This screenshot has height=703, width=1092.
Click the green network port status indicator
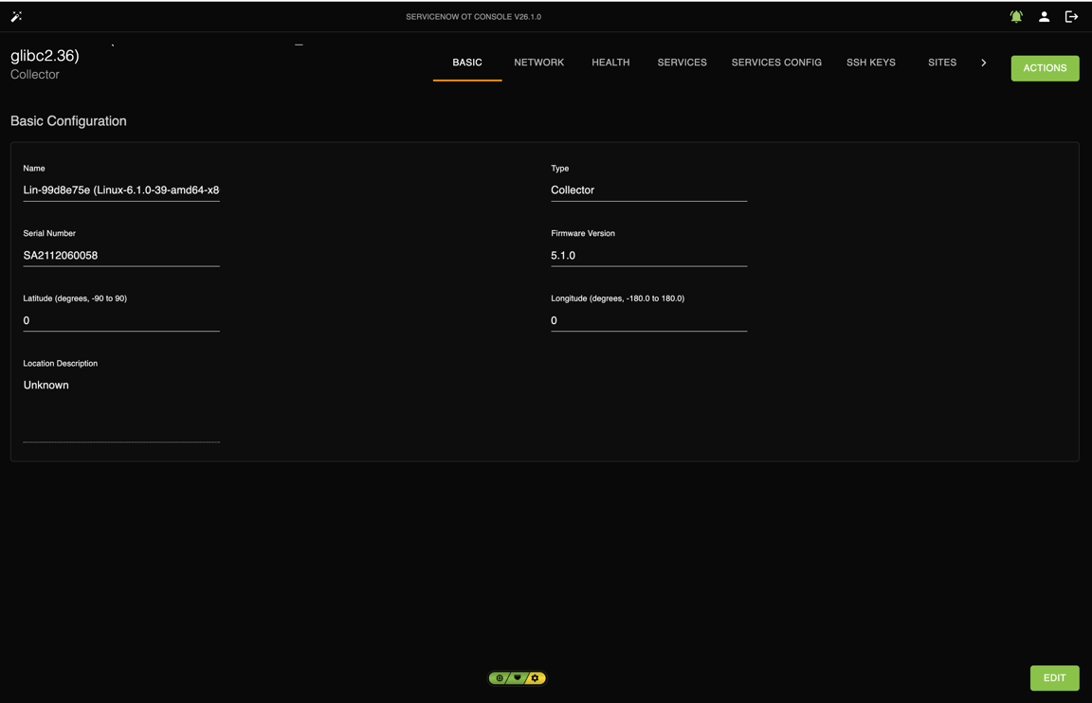coord(518,678)
